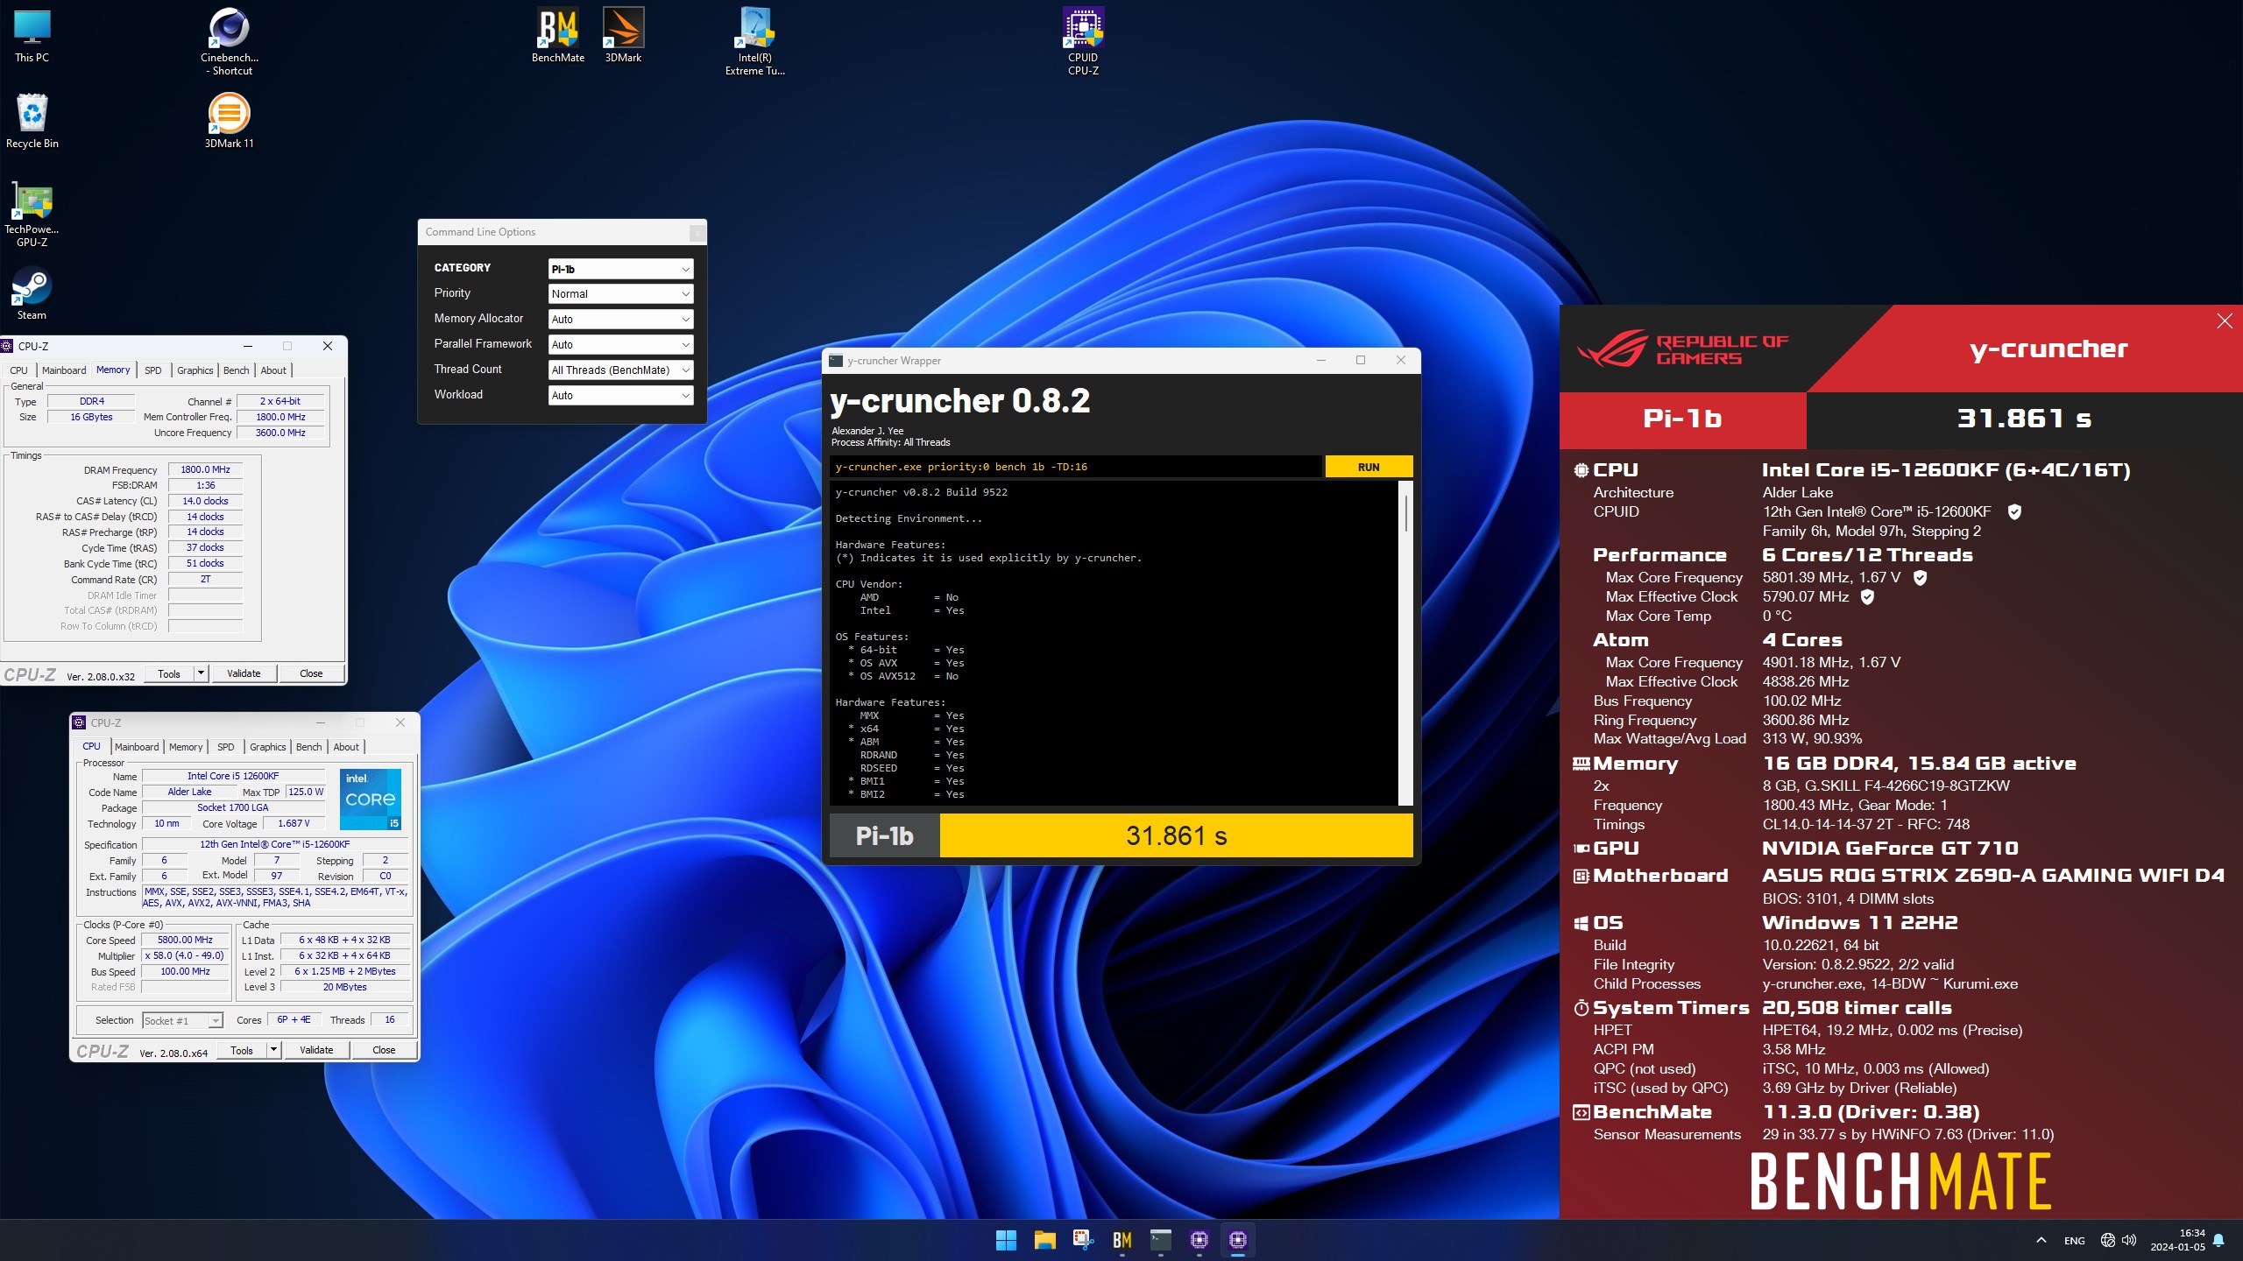Click Validate in the top CPU-Z window
This screenshot has width=2243, height=1261.
(x=244, y=673)
